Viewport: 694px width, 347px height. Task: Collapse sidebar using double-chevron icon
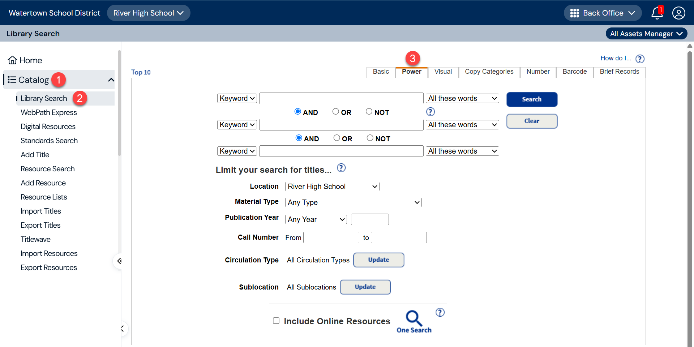pos(119,261)
